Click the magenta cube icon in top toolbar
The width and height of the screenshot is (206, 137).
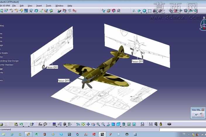tap(114, 11)
